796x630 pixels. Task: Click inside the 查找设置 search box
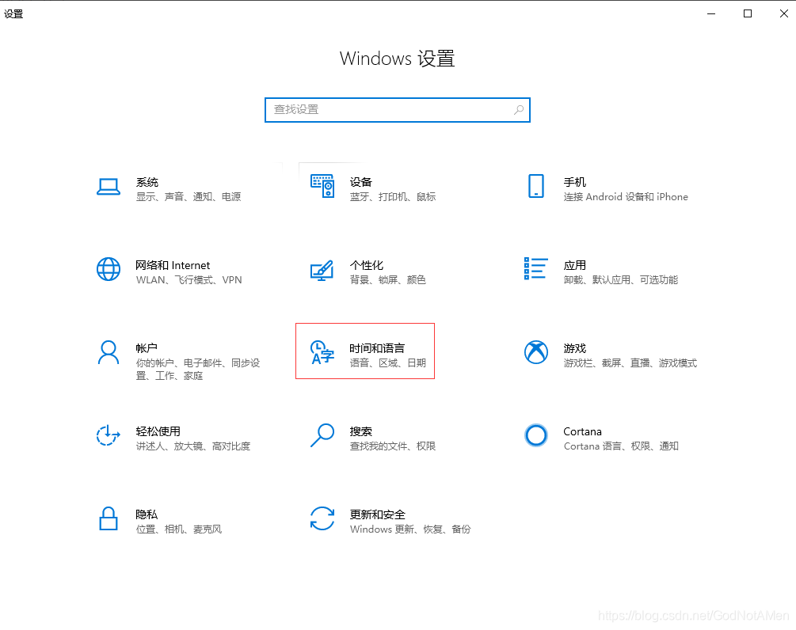pos(380,110)
